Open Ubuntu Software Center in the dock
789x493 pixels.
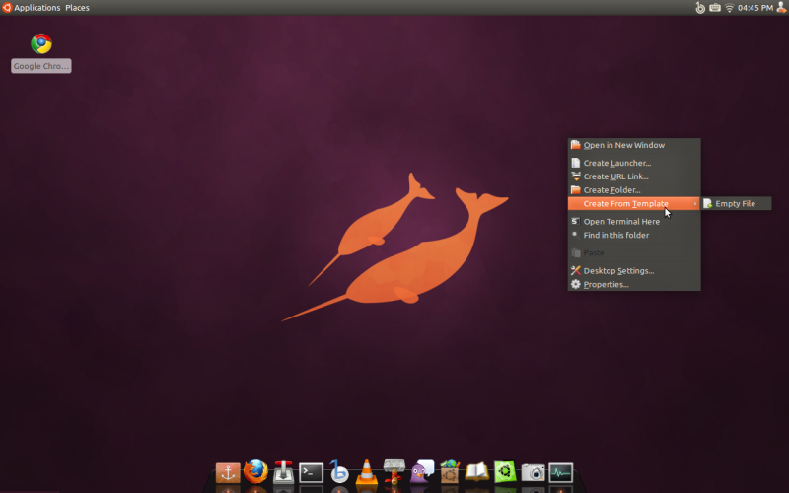450,472
